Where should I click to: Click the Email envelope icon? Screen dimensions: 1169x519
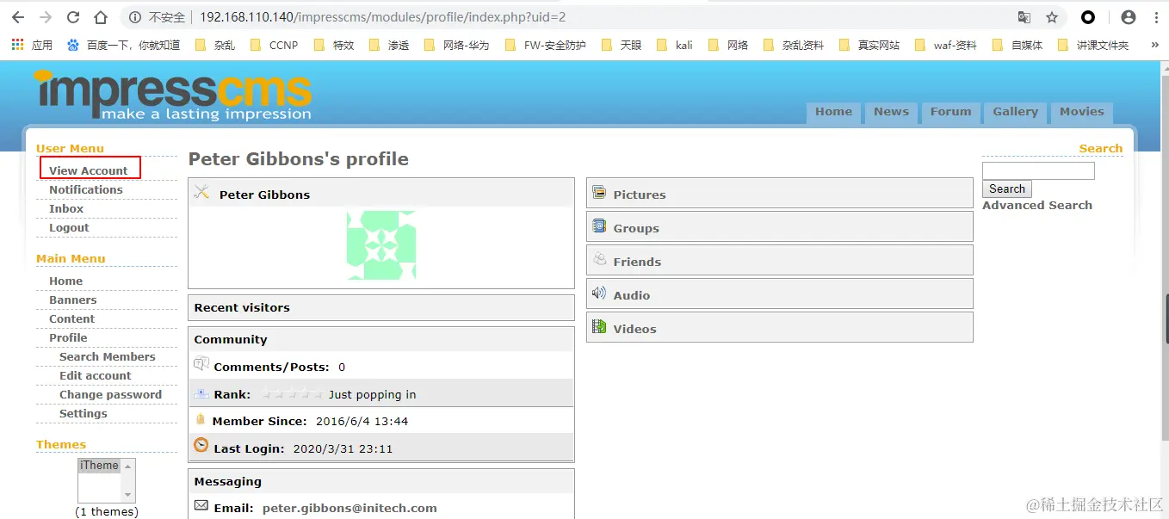201,505
